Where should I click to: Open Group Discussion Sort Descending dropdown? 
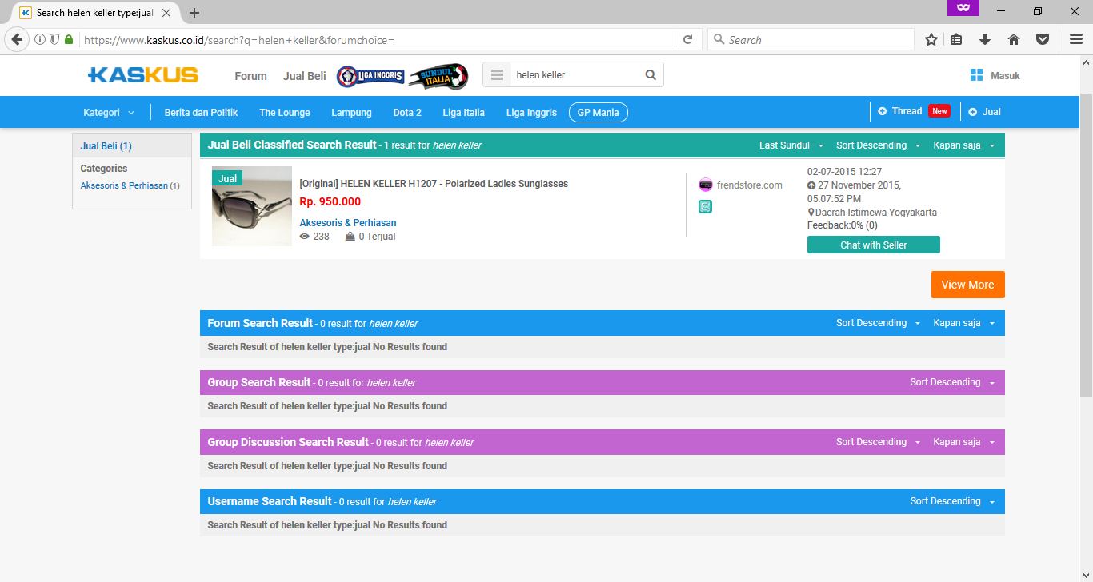click(878, 442)
